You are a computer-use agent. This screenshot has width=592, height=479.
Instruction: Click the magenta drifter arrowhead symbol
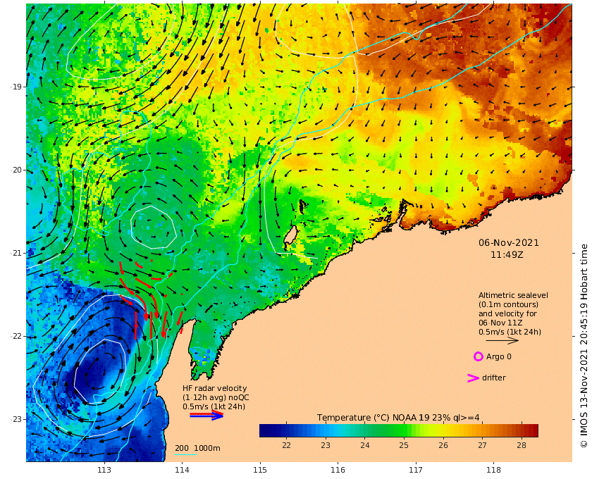pyautogui.click(x=474, y=378)
